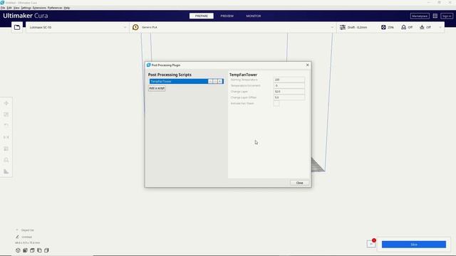Switch to 3D view cube icon
The image size is (456, 256).
[18, 250]
